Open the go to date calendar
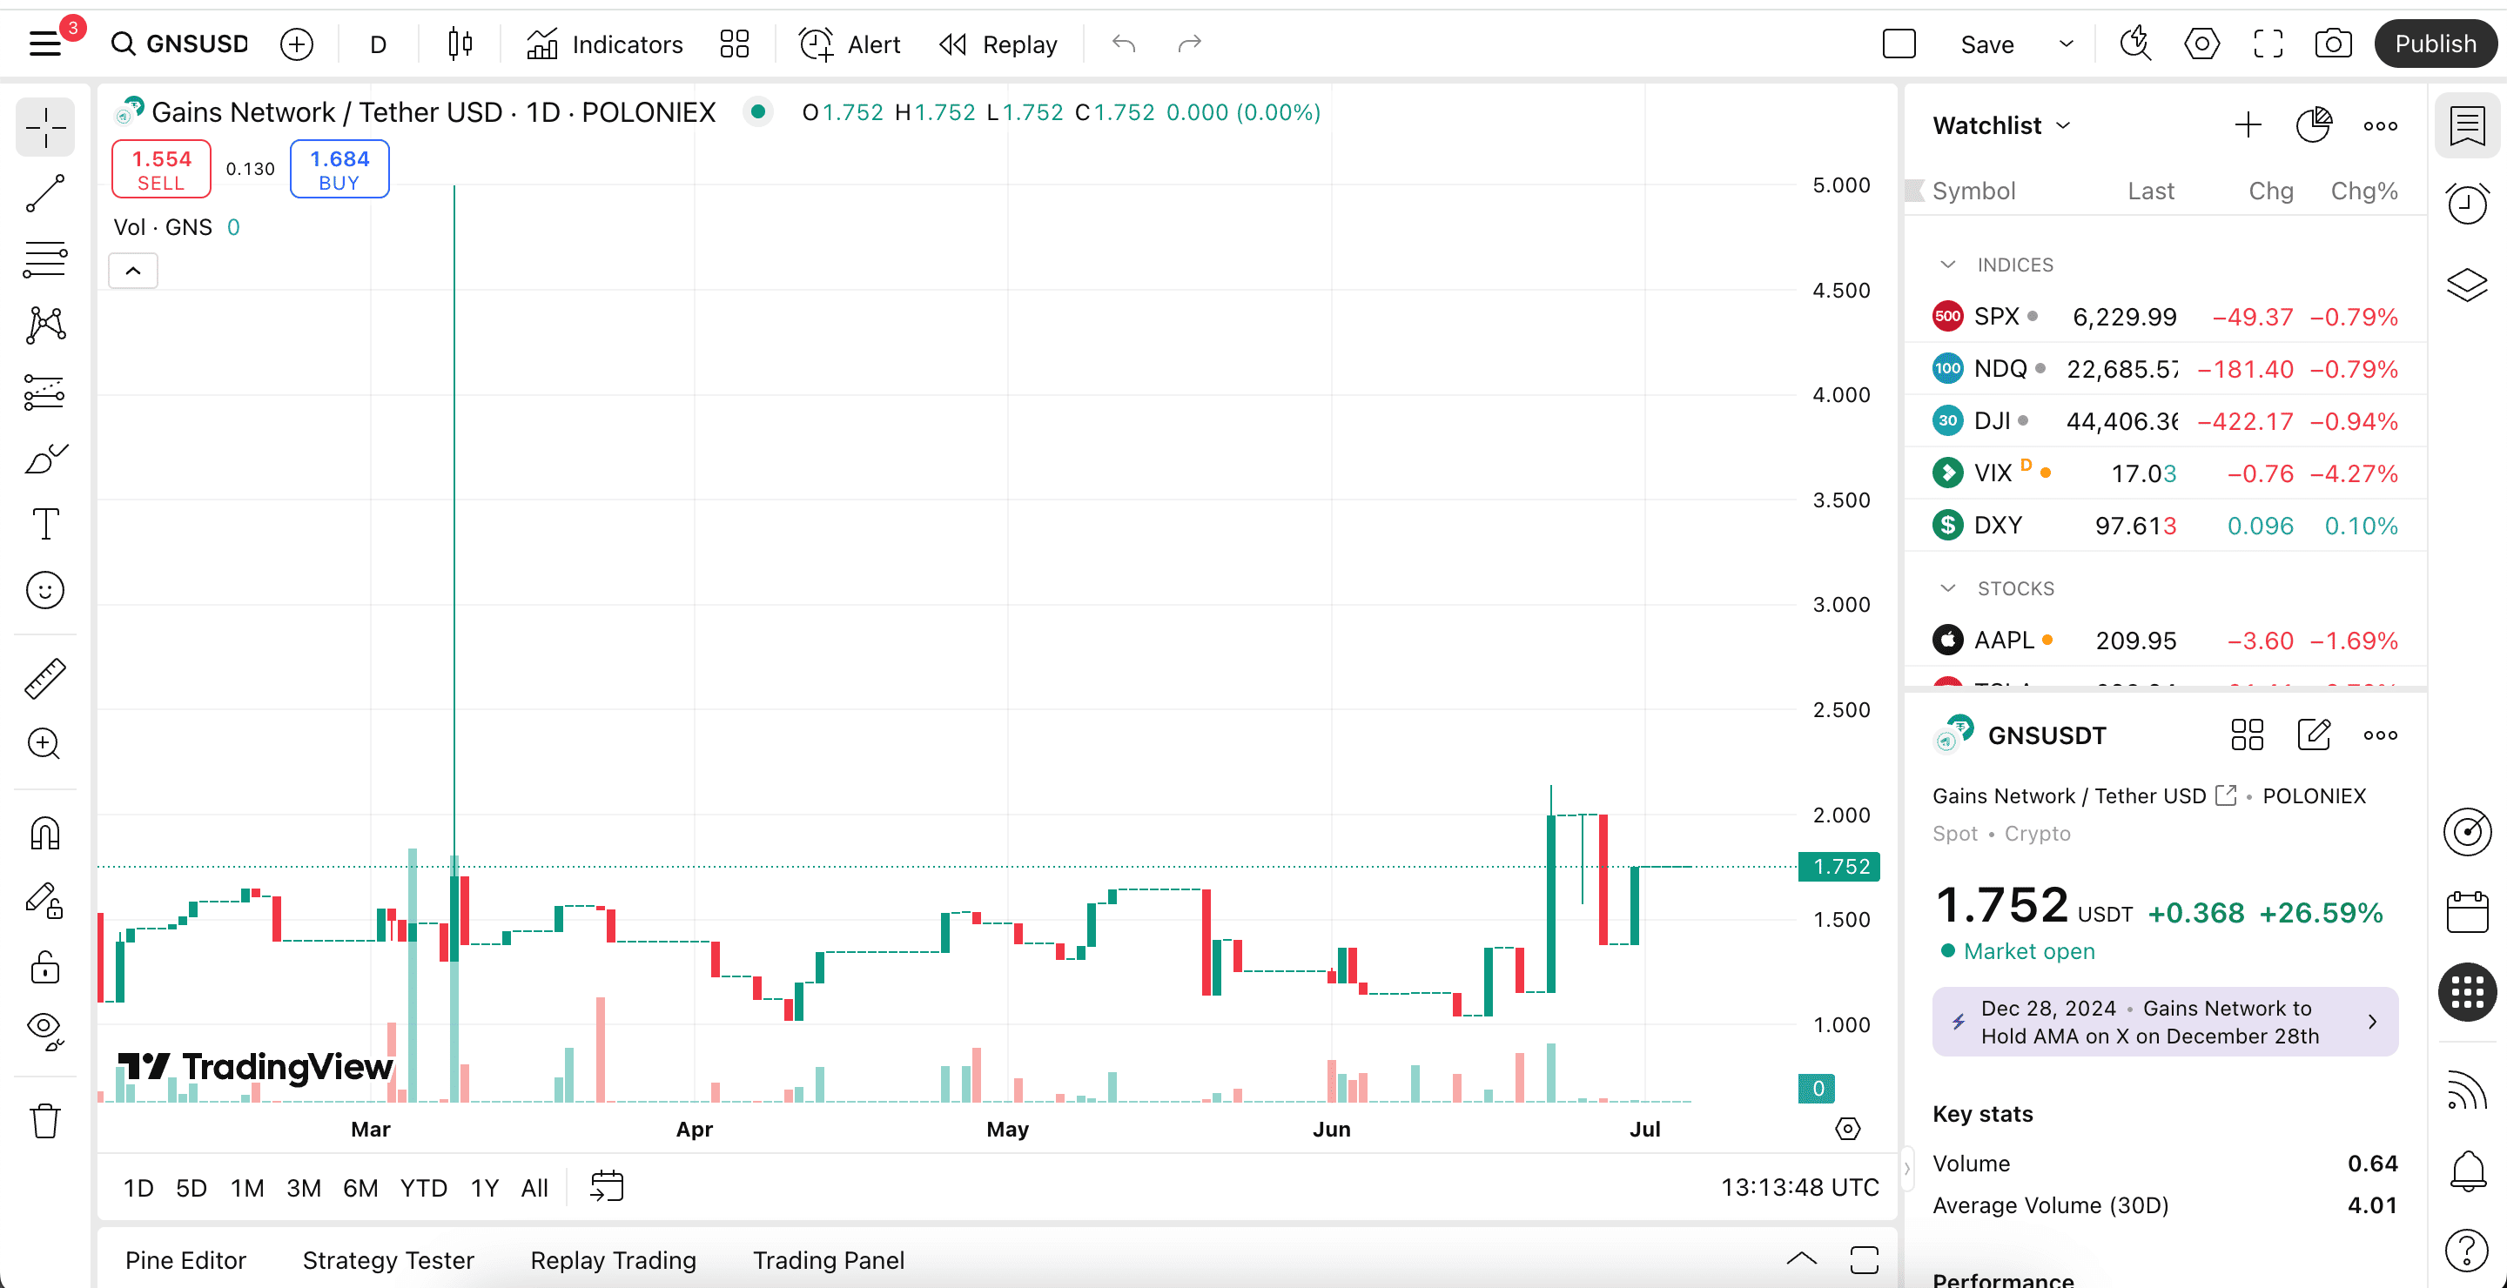This screenshot has height=1288, width=2507. (x=607, y=1187)
